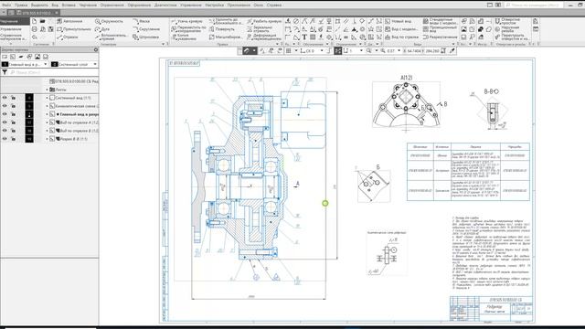Hide the Кинематическая схема view with eye icon
The width and height of the screenshot is (585, 329).
pyautogui.click(x=5, y=106)
